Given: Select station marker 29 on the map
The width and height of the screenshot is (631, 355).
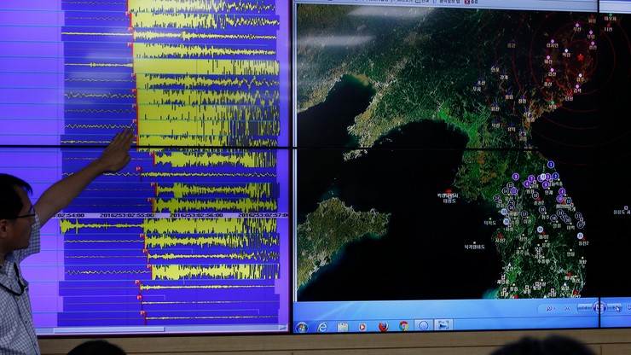Looking at the screenshot, I should pos(540,230).
